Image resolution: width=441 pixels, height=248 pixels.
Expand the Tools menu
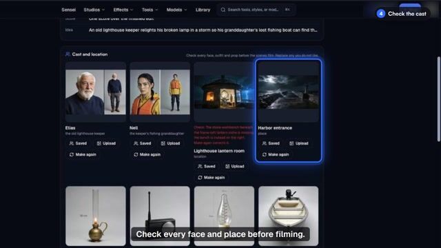(150, 10)
